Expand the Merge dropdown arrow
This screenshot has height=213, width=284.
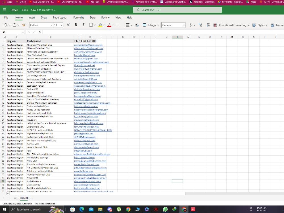pos(158,25)
